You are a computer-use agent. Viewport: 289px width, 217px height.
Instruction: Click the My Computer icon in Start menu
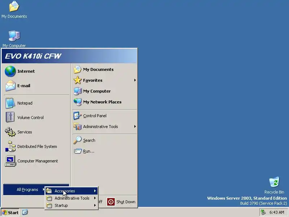[78, 91]
